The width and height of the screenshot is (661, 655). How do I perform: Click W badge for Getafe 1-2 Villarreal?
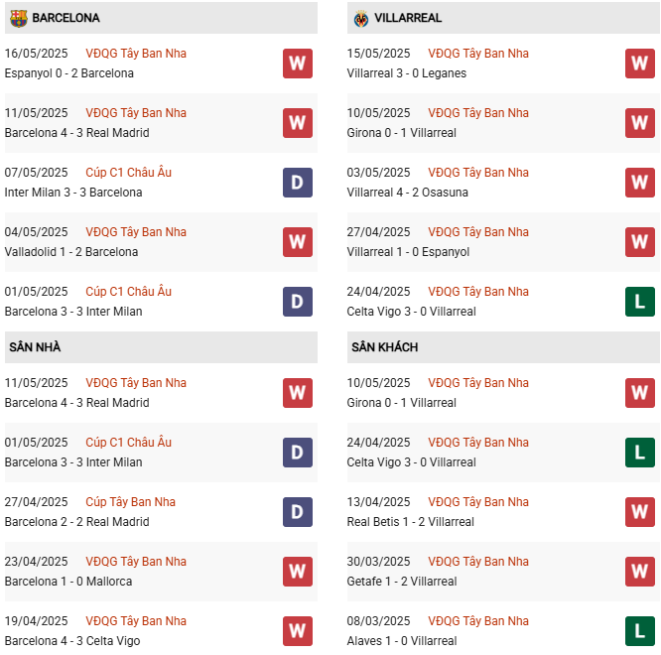pos(640,572)
